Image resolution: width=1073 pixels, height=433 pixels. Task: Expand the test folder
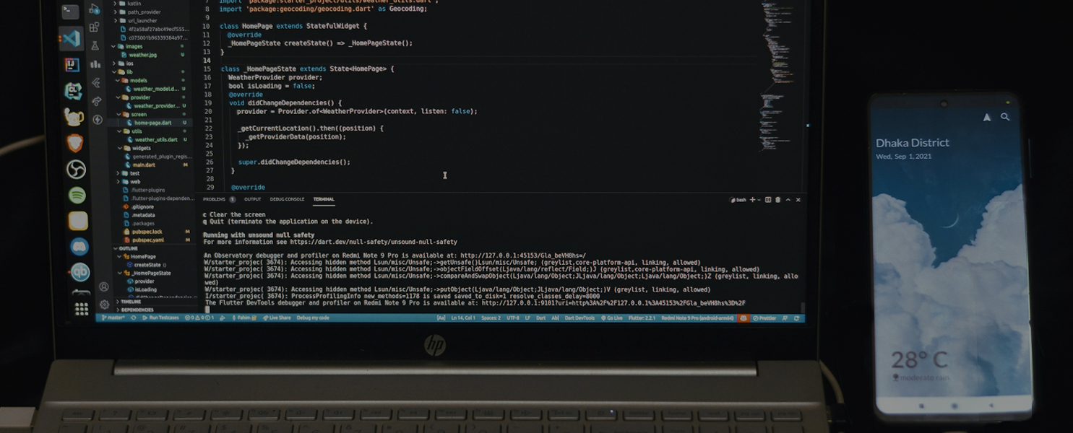click(134, 173)
